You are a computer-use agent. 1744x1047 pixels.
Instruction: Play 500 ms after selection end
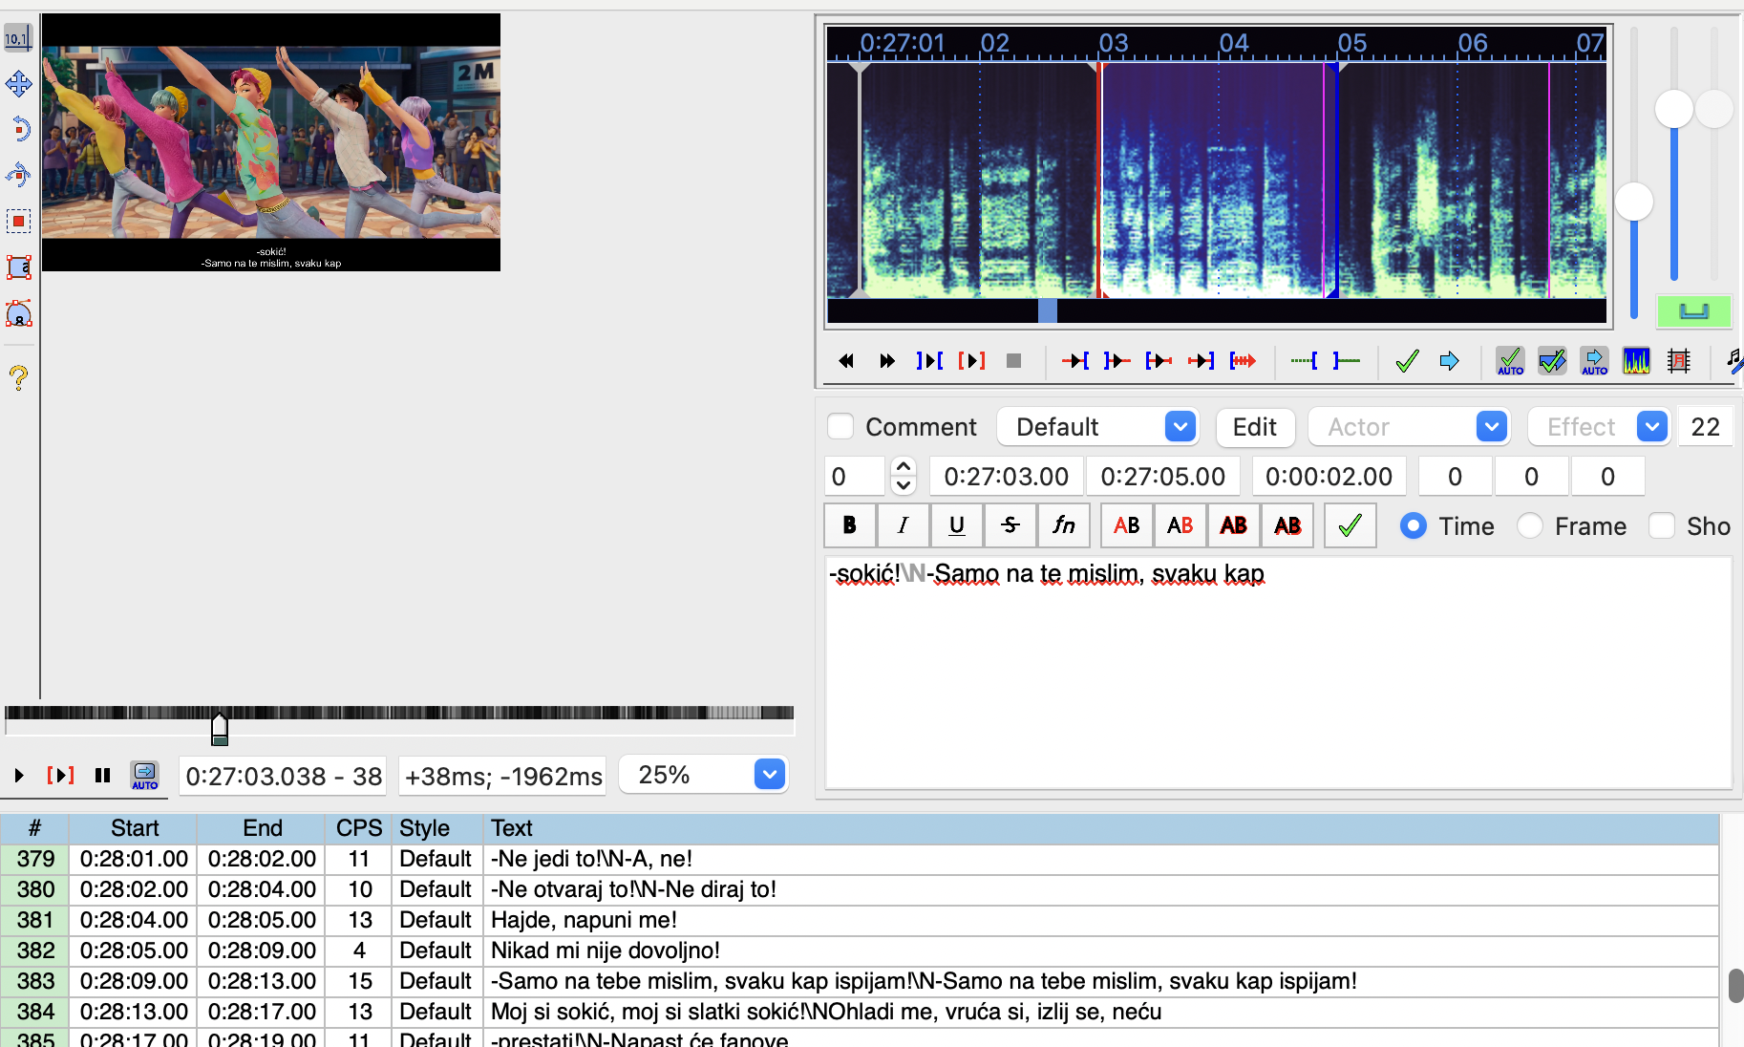point(1117,361)
